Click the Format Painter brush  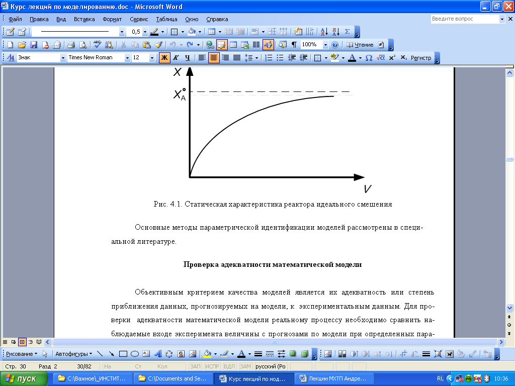click(158, 45)
